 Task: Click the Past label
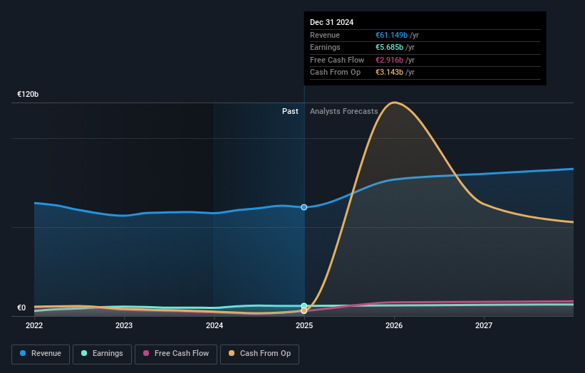(x=290, y=112)
